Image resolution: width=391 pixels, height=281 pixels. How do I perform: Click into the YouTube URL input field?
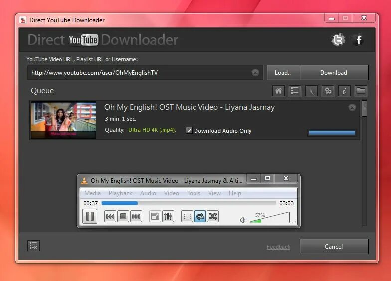point(145,73)
